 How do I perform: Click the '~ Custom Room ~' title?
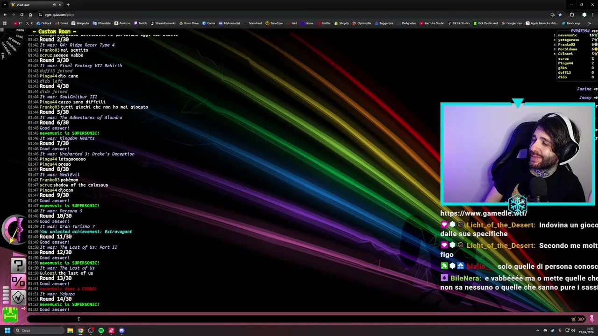tap(54, 32)
